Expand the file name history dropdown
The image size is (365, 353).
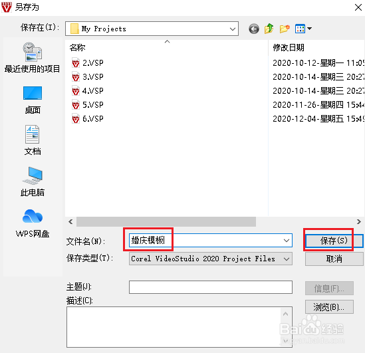click(287, 241)
